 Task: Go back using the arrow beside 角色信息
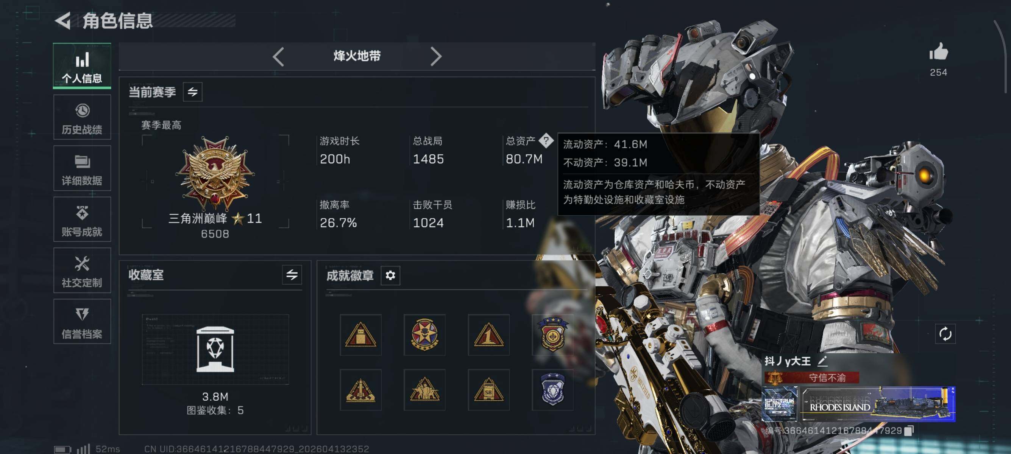tap(63, 20)
